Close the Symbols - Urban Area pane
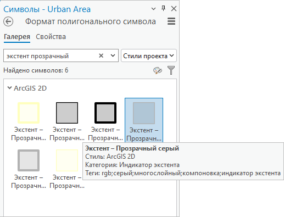The height and width of the screenshot is (217, 284). point(174,9)
